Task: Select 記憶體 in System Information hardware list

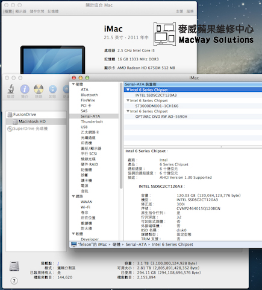Action: pos(86,170)
